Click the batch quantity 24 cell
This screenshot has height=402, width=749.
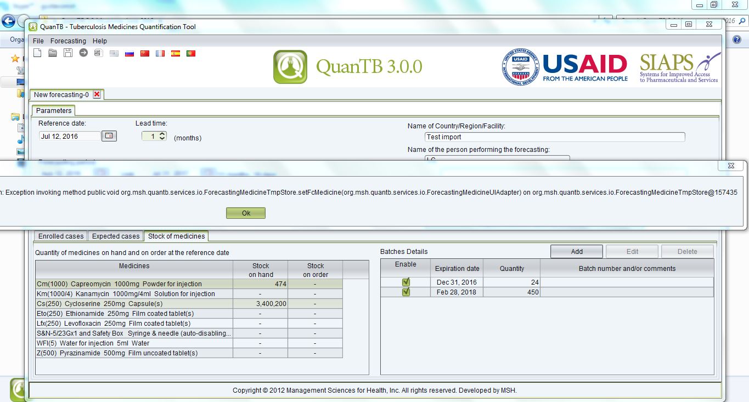tap(513, 282)
